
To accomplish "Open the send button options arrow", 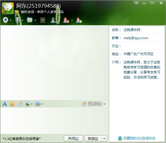I will 104,138.
